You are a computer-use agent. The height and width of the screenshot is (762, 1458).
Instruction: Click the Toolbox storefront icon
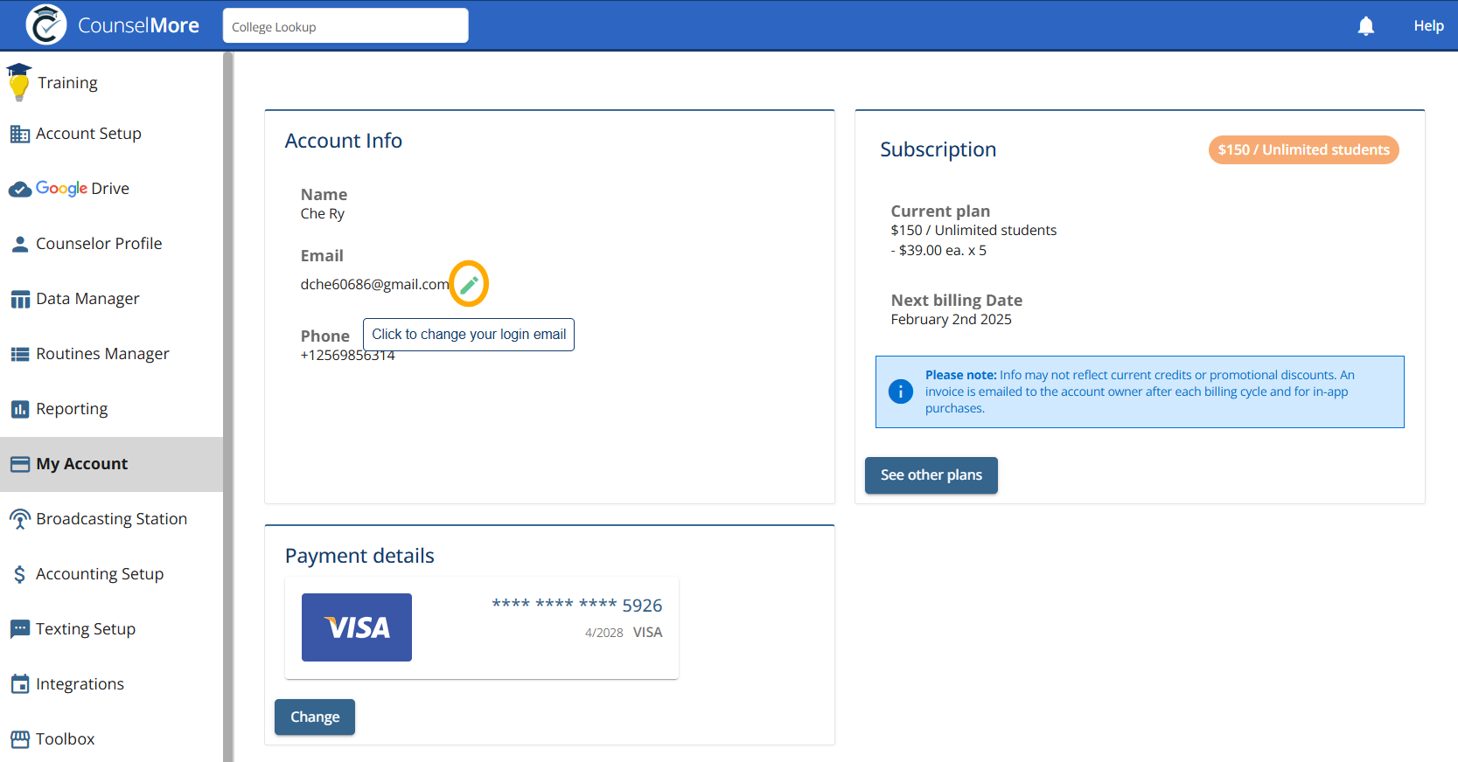tap(19, 739)
